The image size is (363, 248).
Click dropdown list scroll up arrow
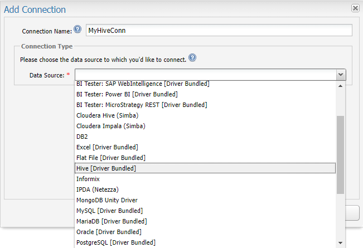pos(340,86)
